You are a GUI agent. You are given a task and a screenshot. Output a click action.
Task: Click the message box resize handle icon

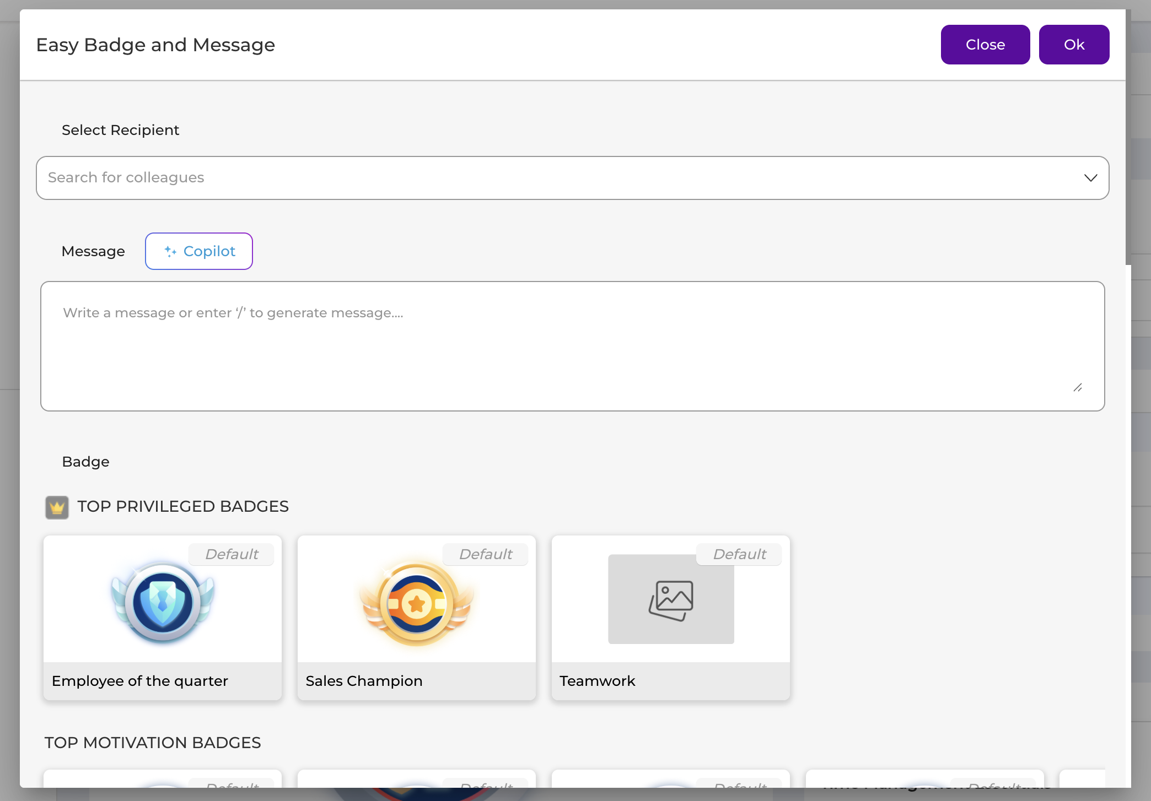pyautogui.click(x=1078, y=388)
